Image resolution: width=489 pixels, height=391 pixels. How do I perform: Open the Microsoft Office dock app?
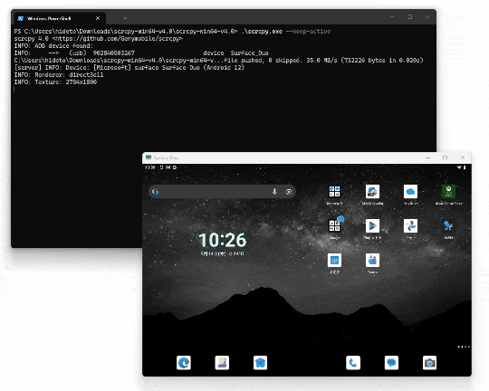coord(222,363)
